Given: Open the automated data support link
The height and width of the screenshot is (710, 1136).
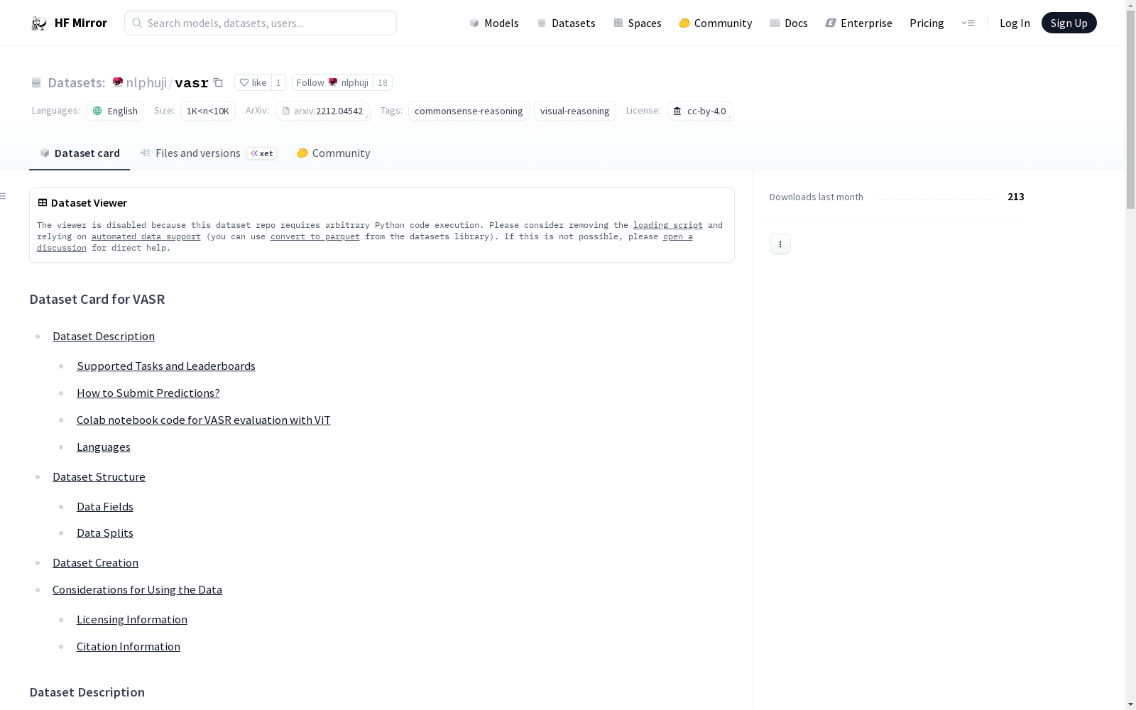Looking at the screenshot, I should tap(146, 236).
